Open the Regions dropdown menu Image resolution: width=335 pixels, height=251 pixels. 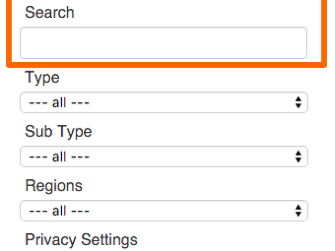(x=164, y=211)
